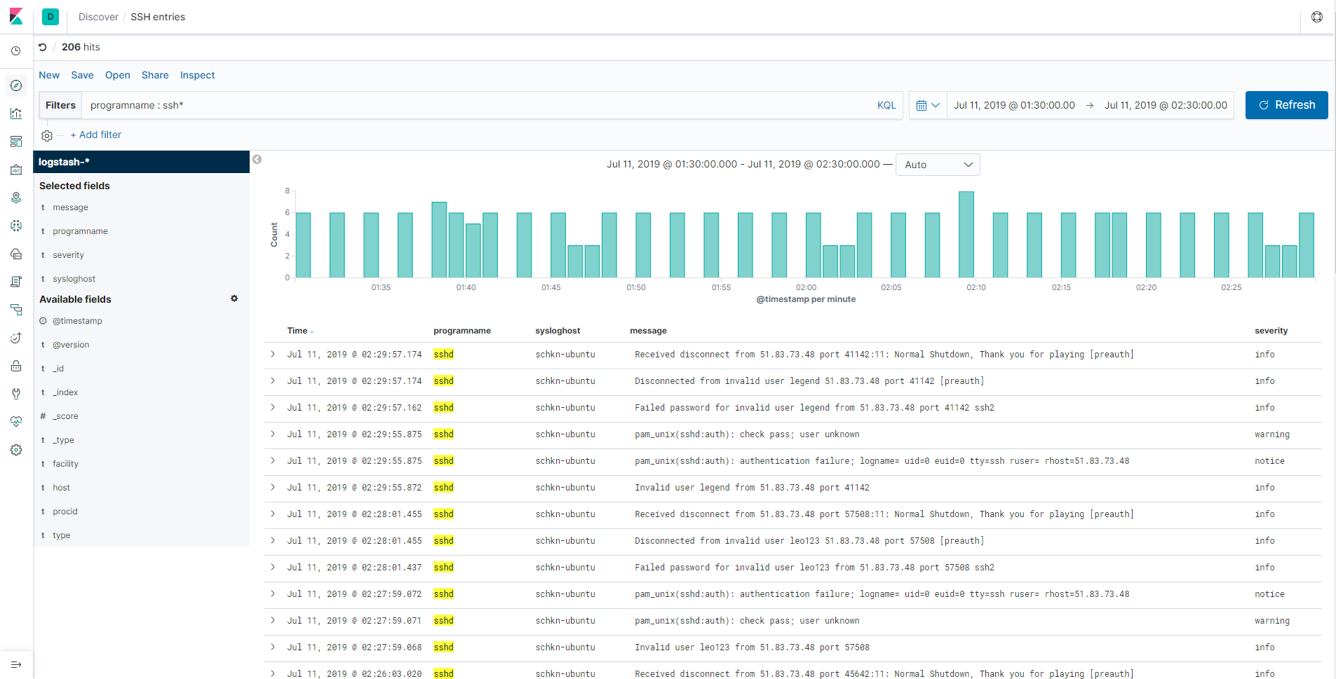Select Inspect from the top menu
1336x679 pixels.
197,75
